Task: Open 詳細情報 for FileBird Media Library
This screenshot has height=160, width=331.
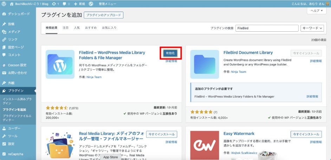Action: 171,61
